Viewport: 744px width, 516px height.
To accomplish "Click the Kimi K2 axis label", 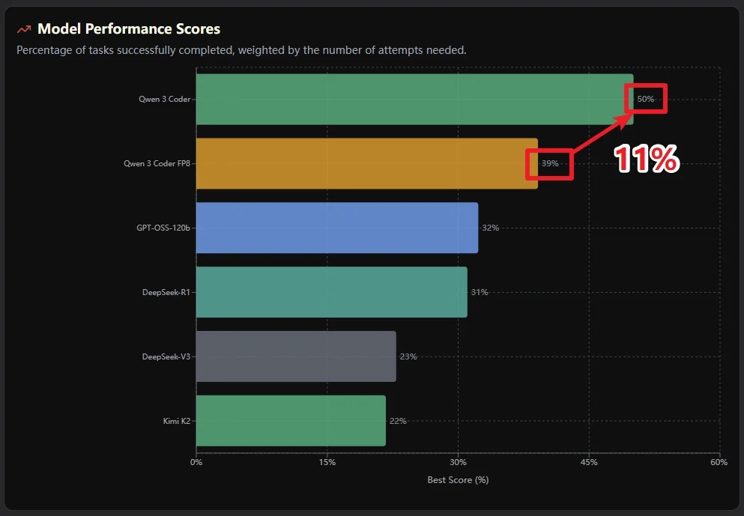I will (177, 421).
